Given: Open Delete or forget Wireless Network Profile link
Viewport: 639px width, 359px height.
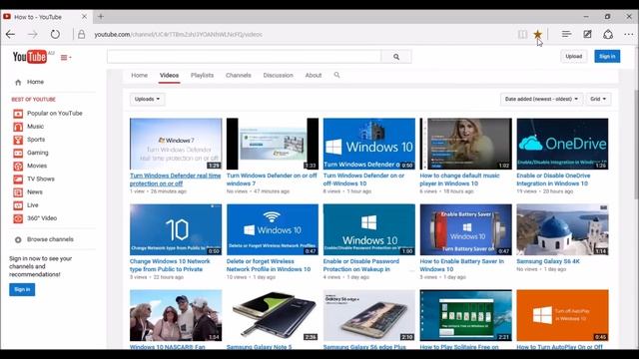Looking at the screenshot, I should (269, 265).
